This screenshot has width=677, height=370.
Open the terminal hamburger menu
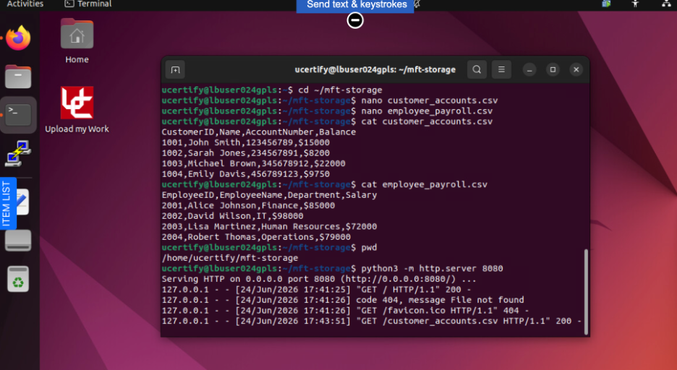coord(501,70)
